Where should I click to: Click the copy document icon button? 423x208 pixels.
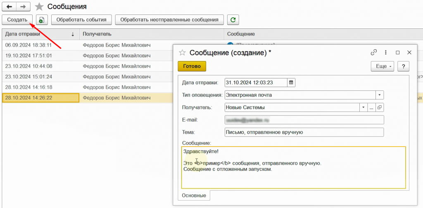[x=42, y=20]
